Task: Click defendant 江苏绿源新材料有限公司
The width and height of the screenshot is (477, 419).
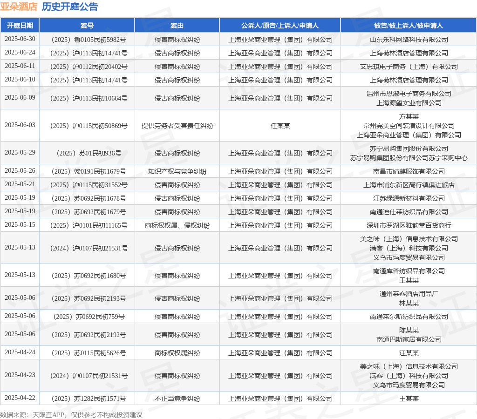Action: click(409, 198)
